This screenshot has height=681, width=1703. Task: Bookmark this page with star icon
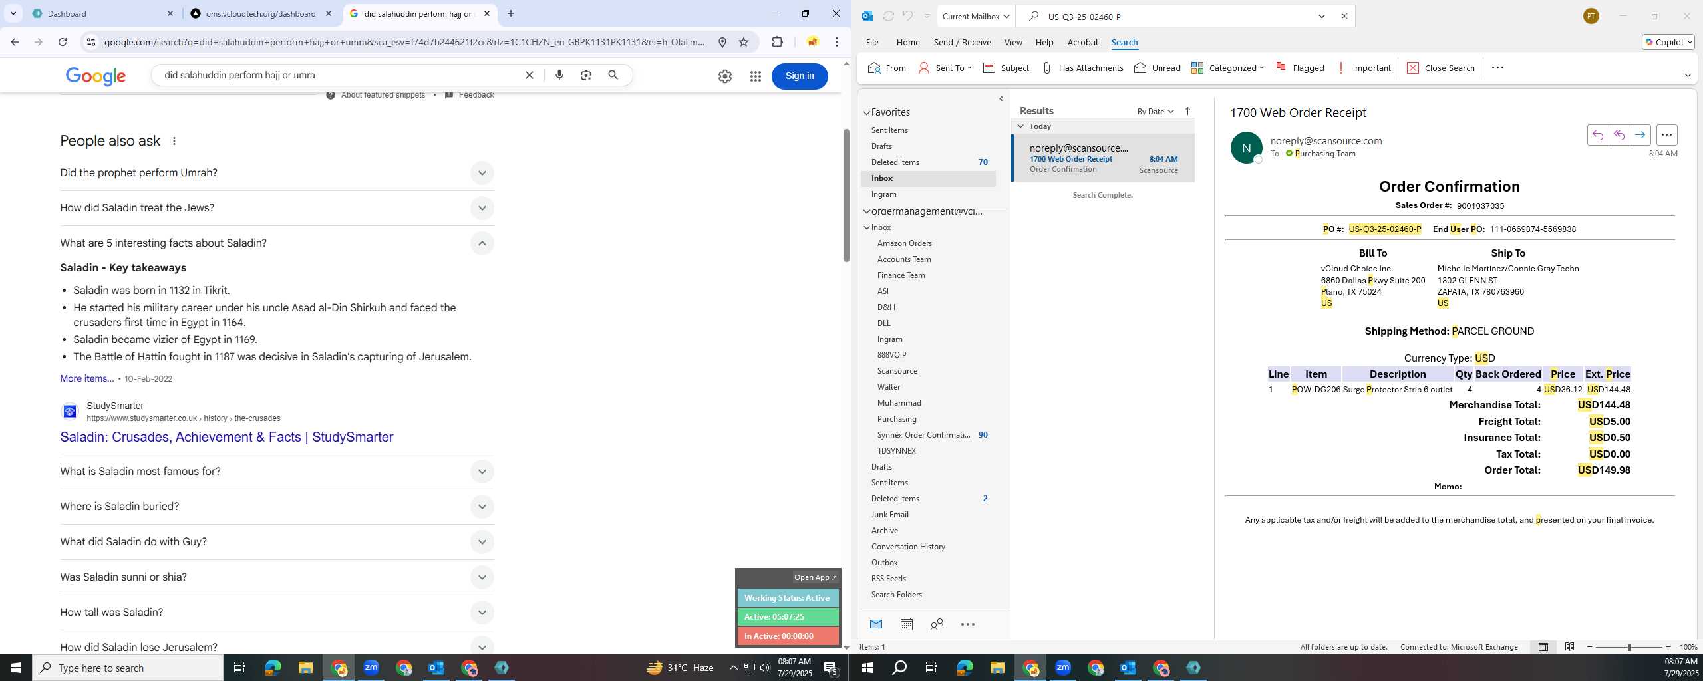pos(744,42)
